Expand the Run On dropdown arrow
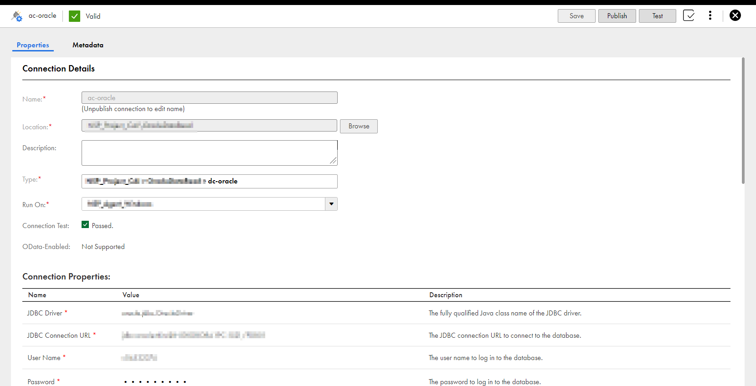 point(331,204)
